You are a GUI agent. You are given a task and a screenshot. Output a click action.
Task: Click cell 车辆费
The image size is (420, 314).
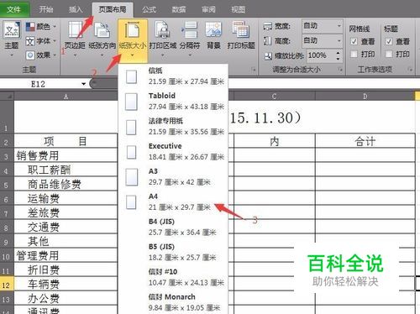tap(66, 284)
